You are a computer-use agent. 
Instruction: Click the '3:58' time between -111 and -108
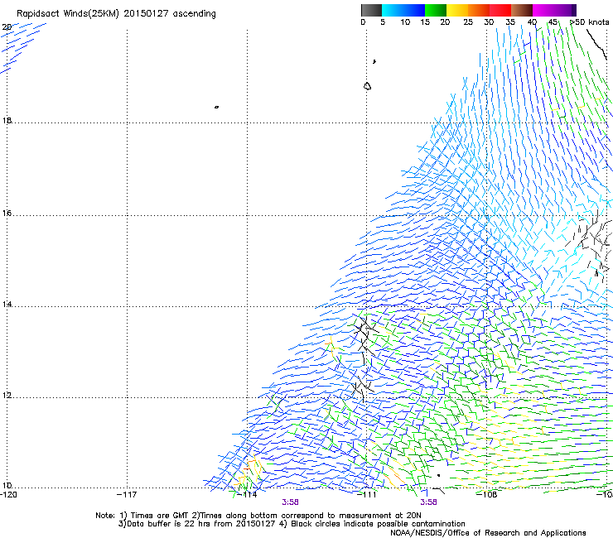click(x=428, y=502)
